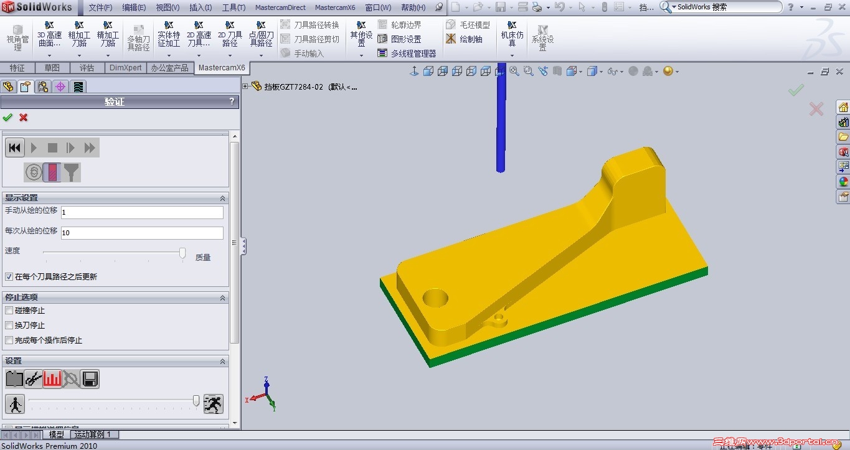The width and height of the screenshot is (850, 450).
Task: Collapse the 显示设置 section
Action: (222, 198)
